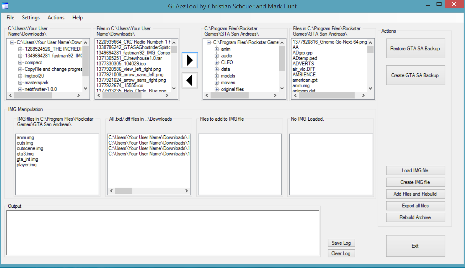Select 1377330305_104029.ico file

(x=121, y=64)
